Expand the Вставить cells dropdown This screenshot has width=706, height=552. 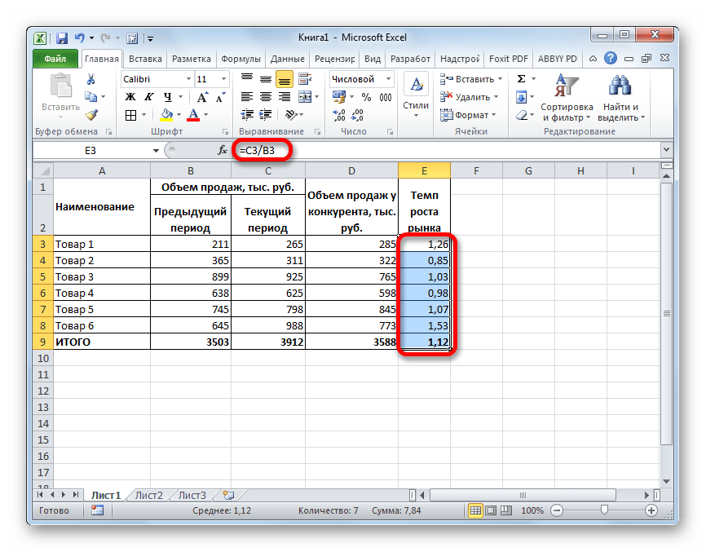[x=500, y=79]
